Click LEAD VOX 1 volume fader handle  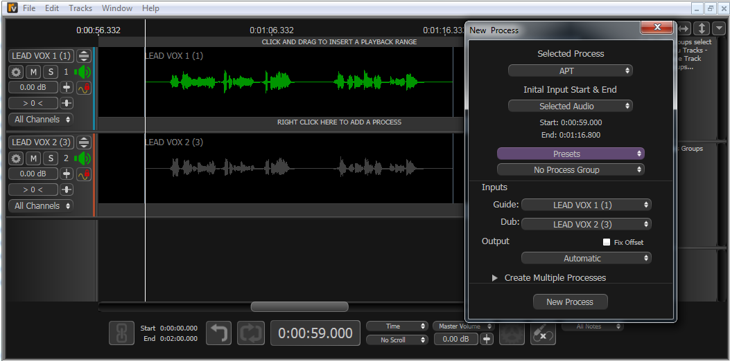(67, 88)
